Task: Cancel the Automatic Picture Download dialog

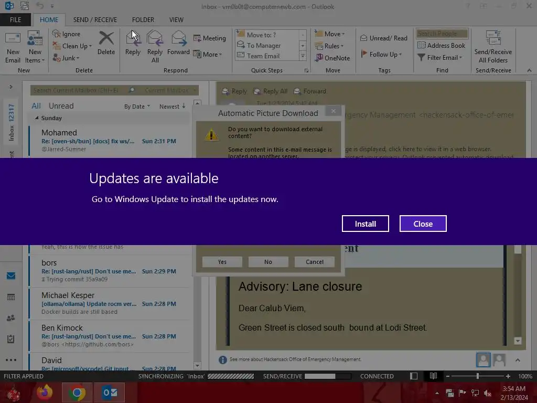Action: coord(315,262)
